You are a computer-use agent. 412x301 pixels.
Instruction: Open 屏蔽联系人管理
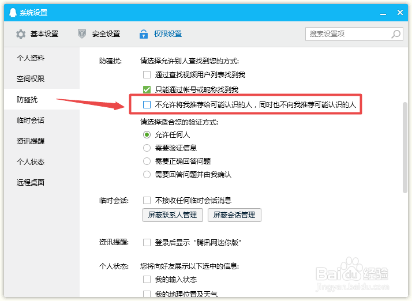pyautogui.click(x=173, y=215)
